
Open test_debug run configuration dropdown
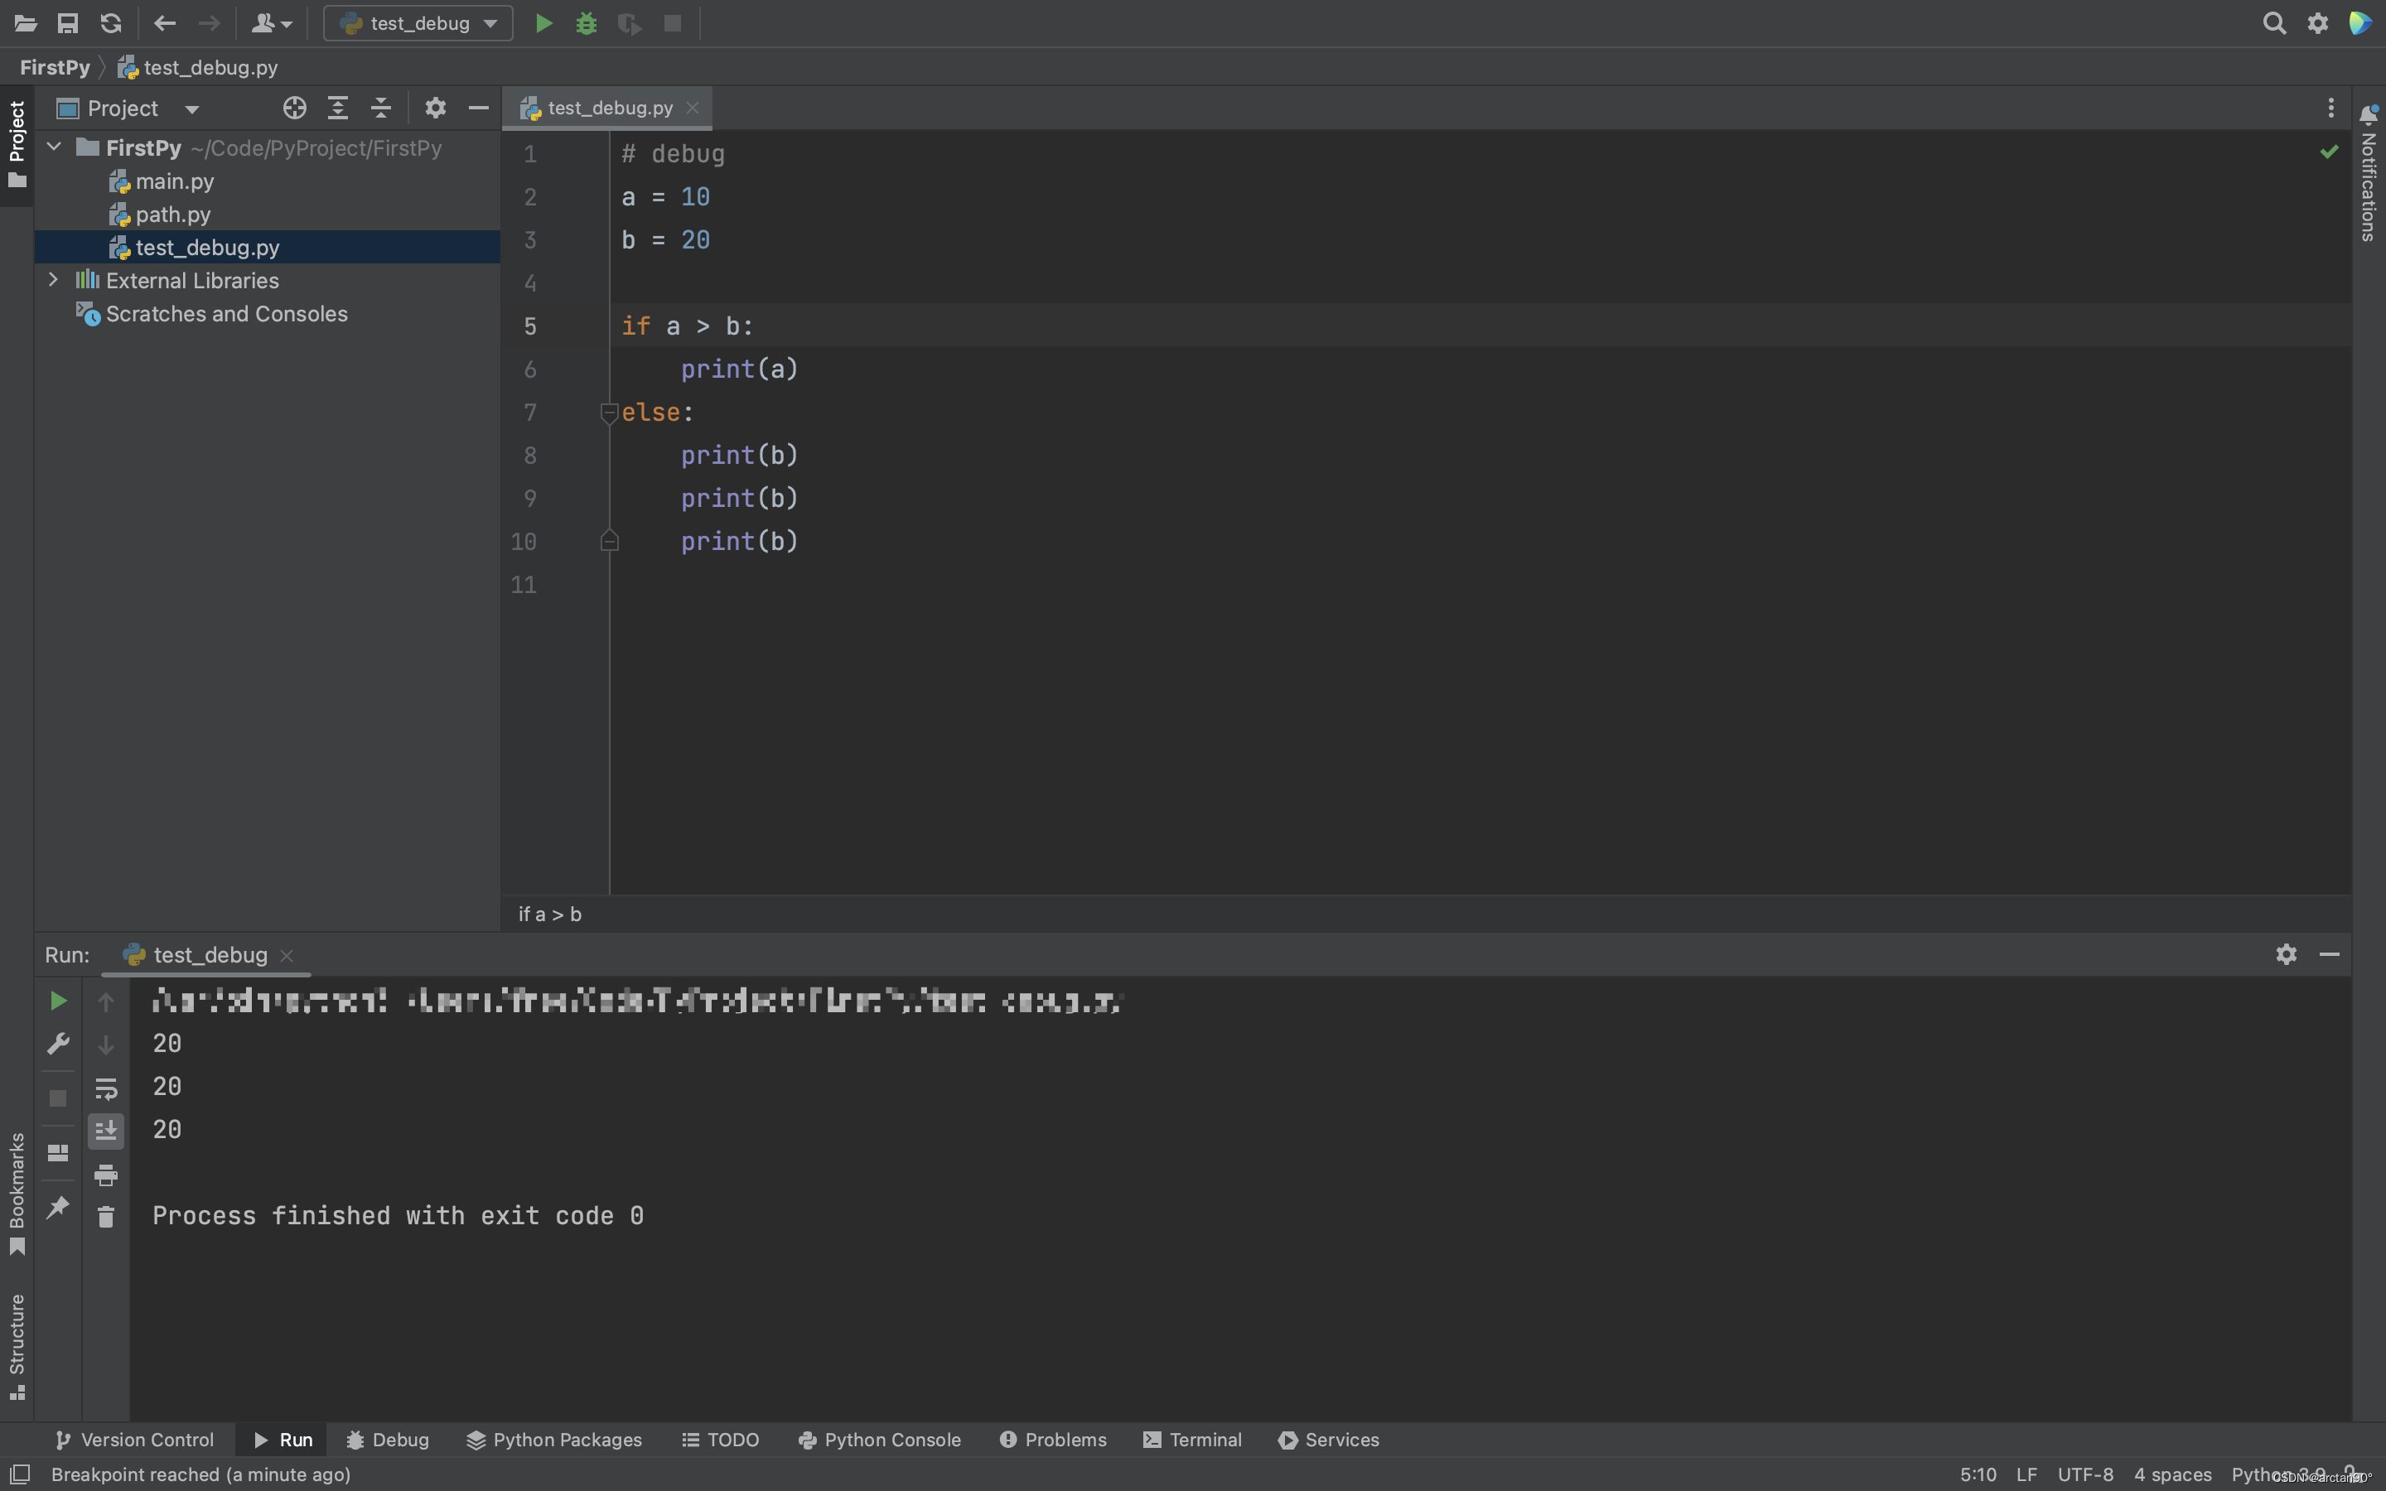pos(419,24)
